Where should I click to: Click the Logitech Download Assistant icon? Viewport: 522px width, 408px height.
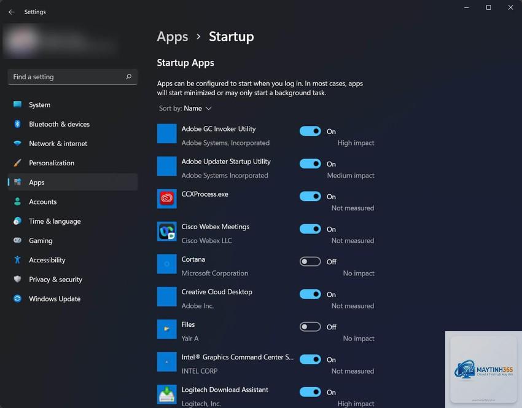pyautogui.click(x=167, y=394)
